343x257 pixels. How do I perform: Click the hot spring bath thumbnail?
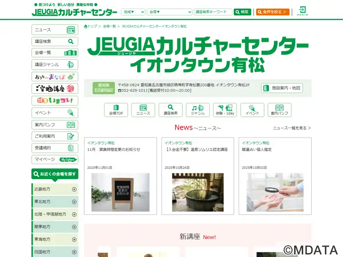click(x=198, y=192)
